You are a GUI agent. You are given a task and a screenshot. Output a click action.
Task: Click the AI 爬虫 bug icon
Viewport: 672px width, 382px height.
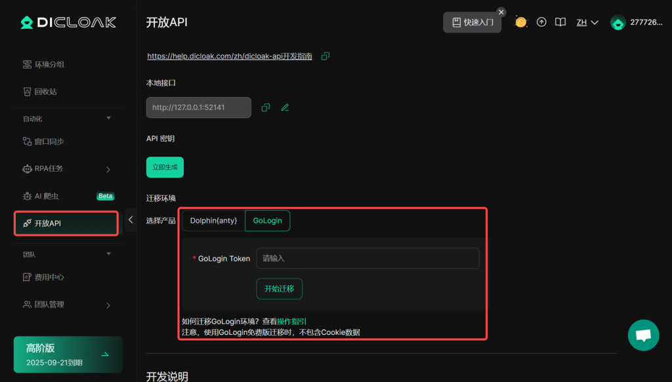[x=27, y=196]
